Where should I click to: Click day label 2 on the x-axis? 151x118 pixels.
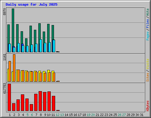point(14,115)
